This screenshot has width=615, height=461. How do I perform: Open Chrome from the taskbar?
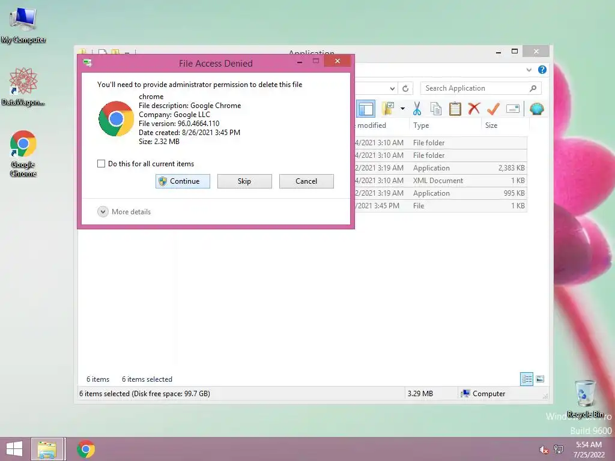[86, 449]
